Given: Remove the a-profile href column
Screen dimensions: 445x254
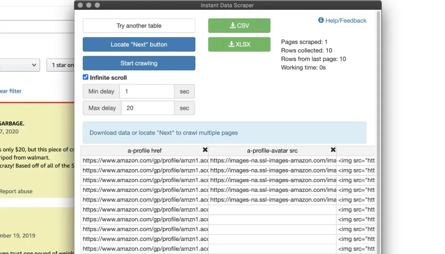Looking at the screenshot, I should point(205,150).
